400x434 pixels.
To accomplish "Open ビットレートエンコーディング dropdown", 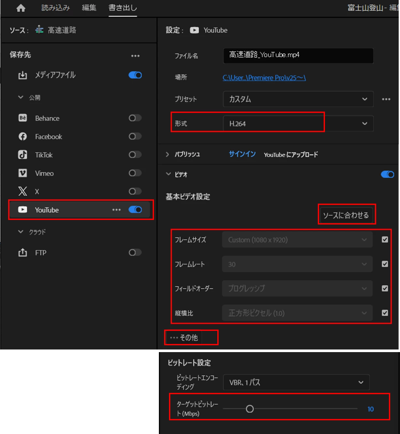I will (296, 382).
